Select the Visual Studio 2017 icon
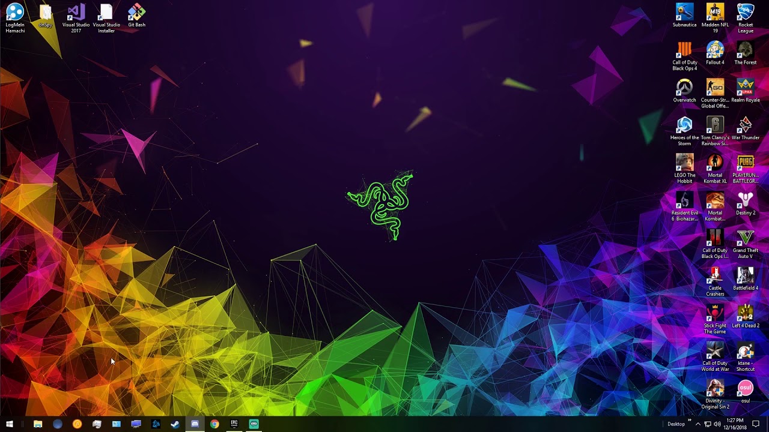This screenshot has height=432, width=769. [x=76, y=19]
